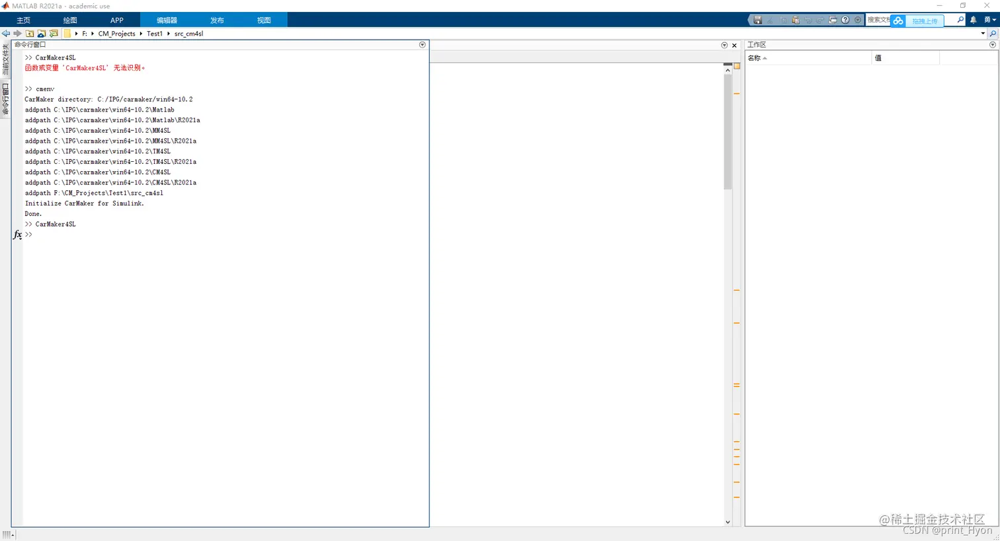Open the 绘图 (Plots) ribbon tab
The width and height of the screenshot is (1000, 541).
click(70, 20)
